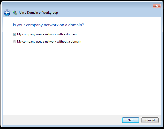Click the gray footer strip left of Next

coord(62,120)
